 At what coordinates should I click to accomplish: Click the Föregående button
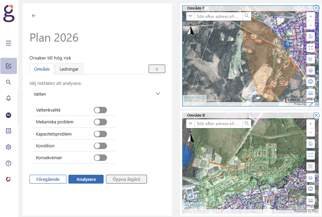click(48, 179)
